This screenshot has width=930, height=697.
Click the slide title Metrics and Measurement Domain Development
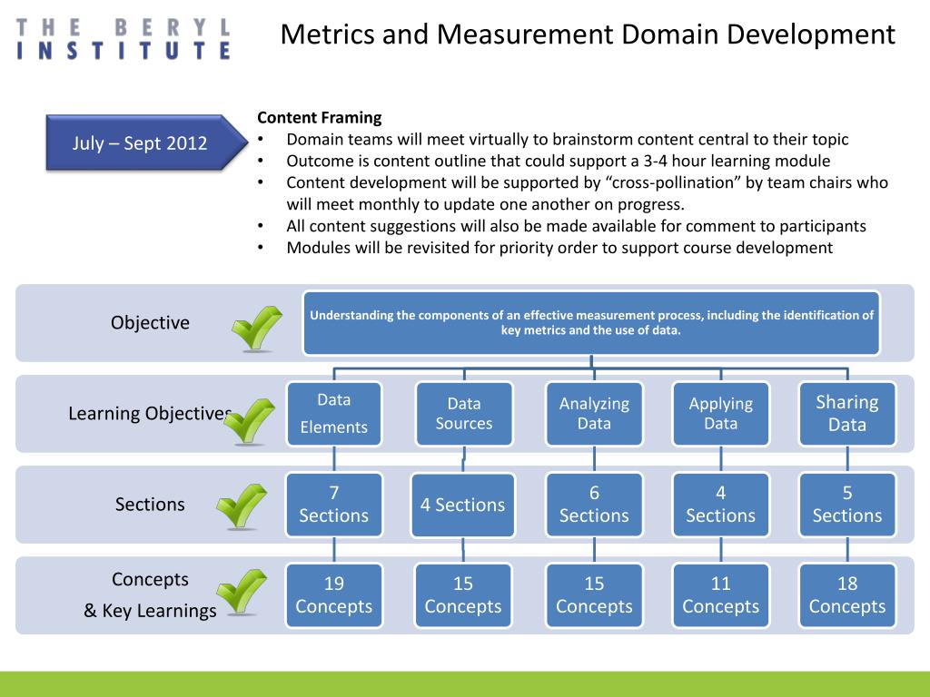coord(588,34)
